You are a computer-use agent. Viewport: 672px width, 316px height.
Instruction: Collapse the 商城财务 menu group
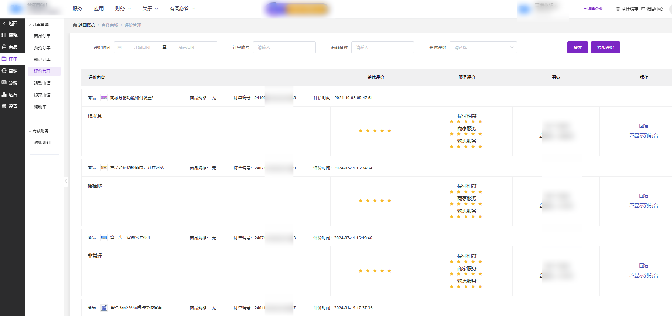(39, 131)
